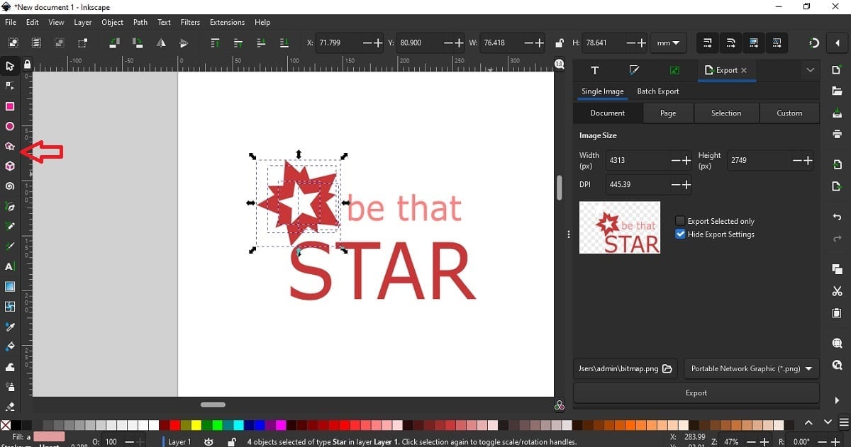Switch to the Node editing tool
The width and height of the screenshot is (851, 447).
[x=10, y=86]
